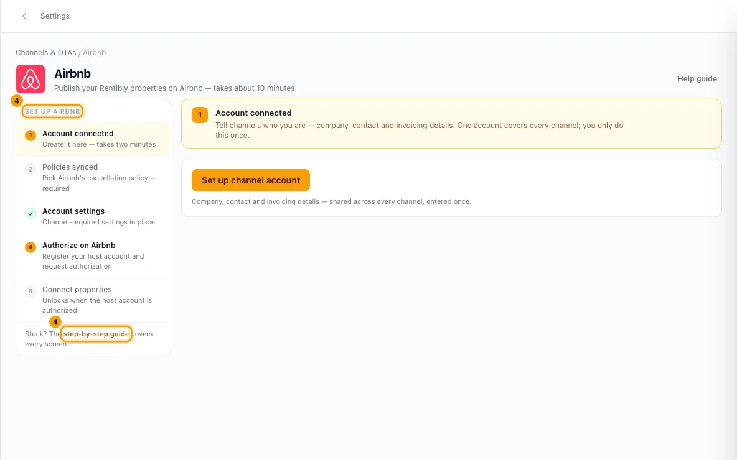
Task: Click the orange step 4 circle by Authorize on Airbnb
Action: pyautogui.click(x=31, y=247)
